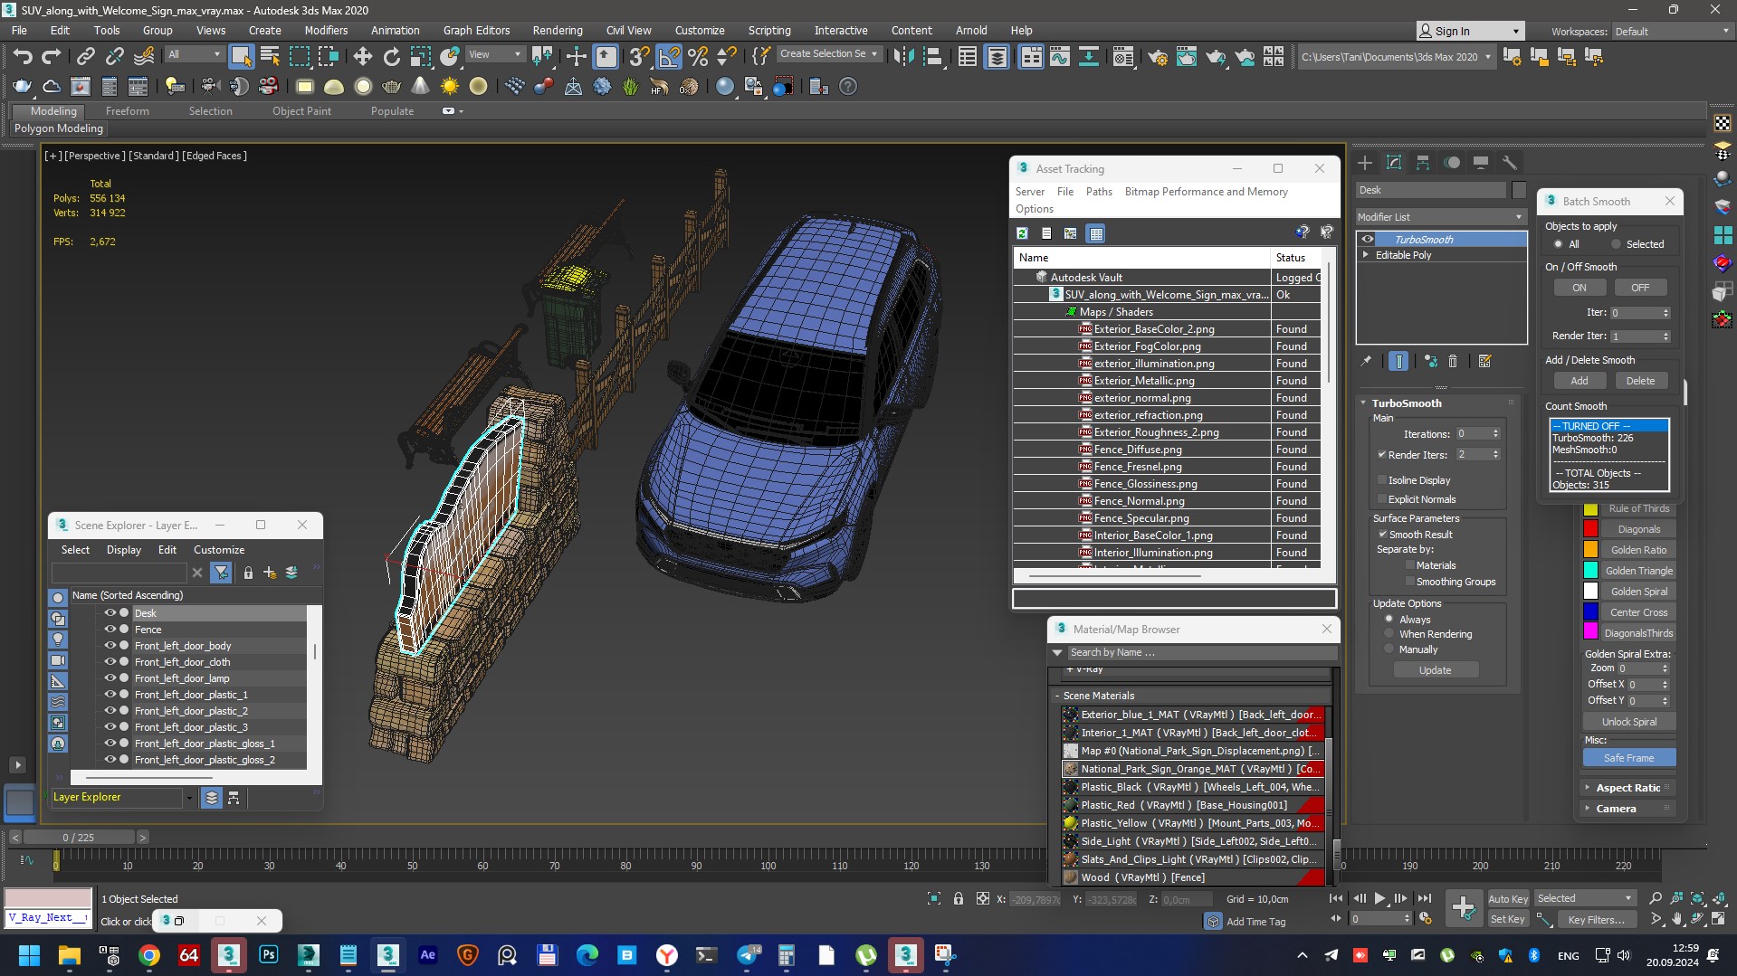
Task: Open the Hierarchy panel icon
Action: [x=1423, y=163]
